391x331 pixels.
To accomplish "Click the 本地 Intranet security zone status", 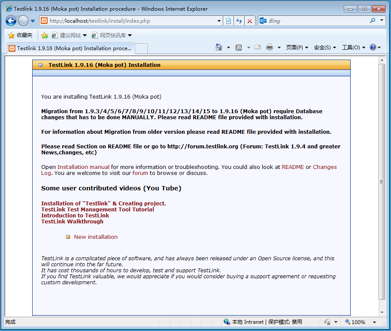I will [263, 322].
